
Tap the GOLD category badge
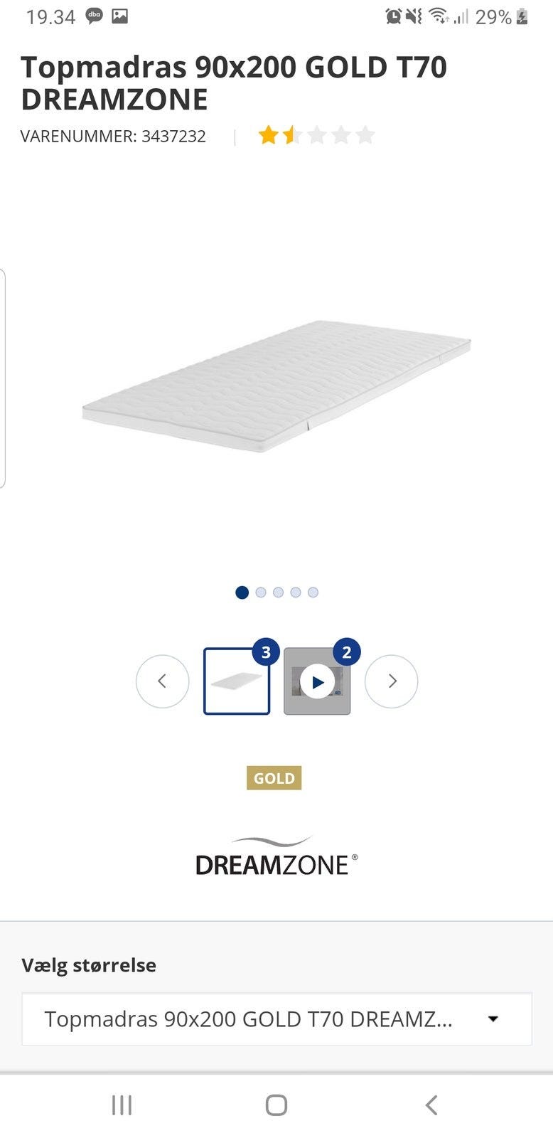click(274, 778)
